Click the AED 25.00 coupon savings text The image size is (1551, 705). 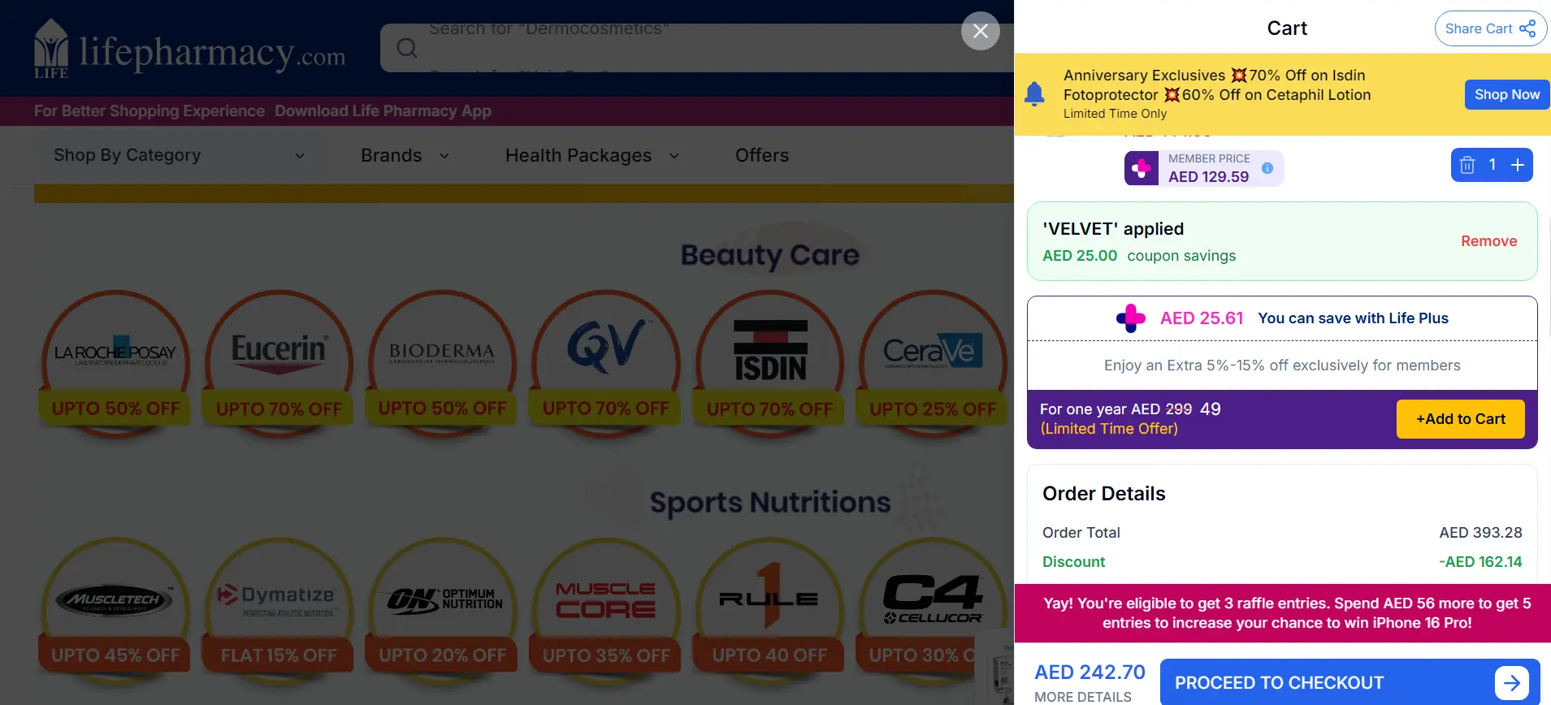pyautogui.click(x=1139, y=256)
